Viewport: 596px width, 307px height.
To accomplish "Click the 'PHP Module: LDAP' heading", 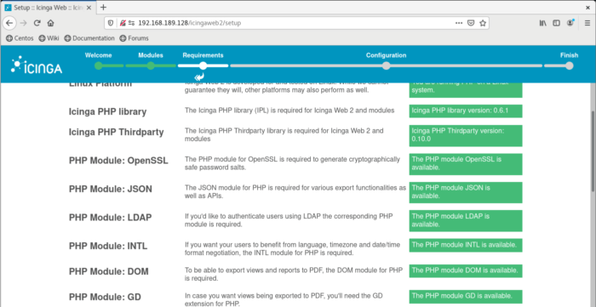I will 110,218.
